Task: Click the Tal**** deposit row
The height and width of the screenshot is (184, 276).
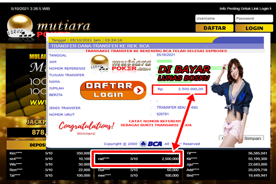Action: point(50,176)
